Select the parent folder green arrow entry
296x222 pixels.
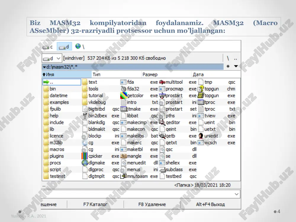pos(62,82)
